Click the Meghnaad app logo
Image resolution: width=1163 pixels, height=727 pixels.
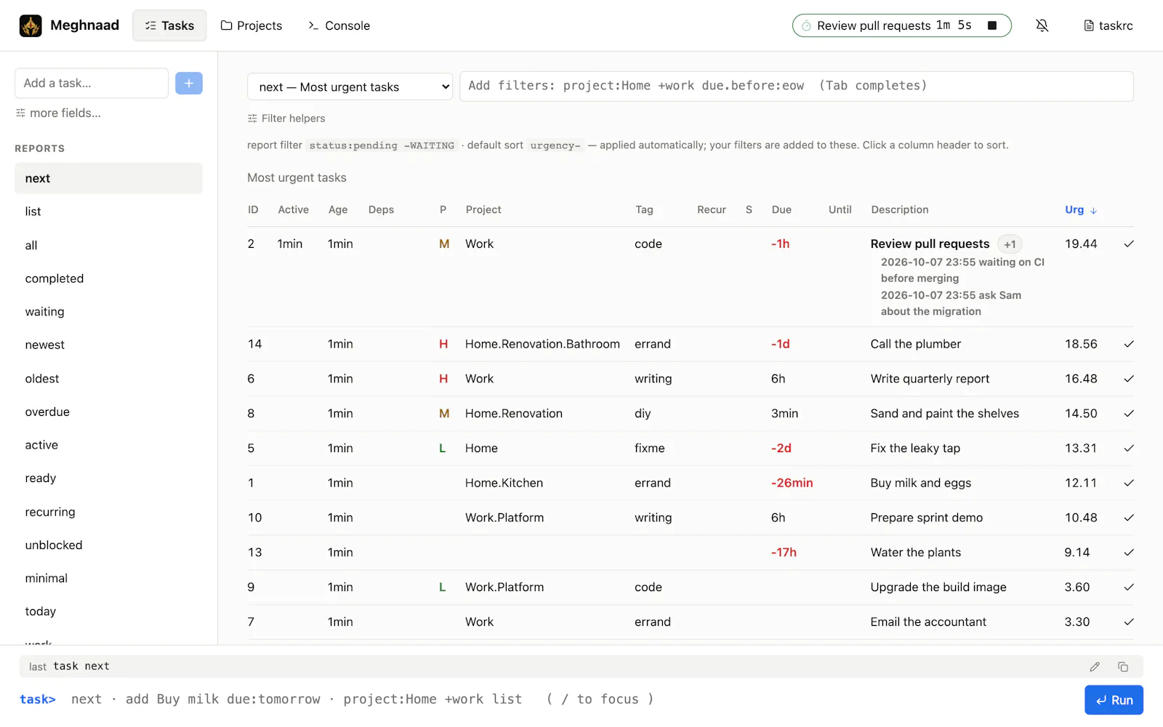(31, 25)
